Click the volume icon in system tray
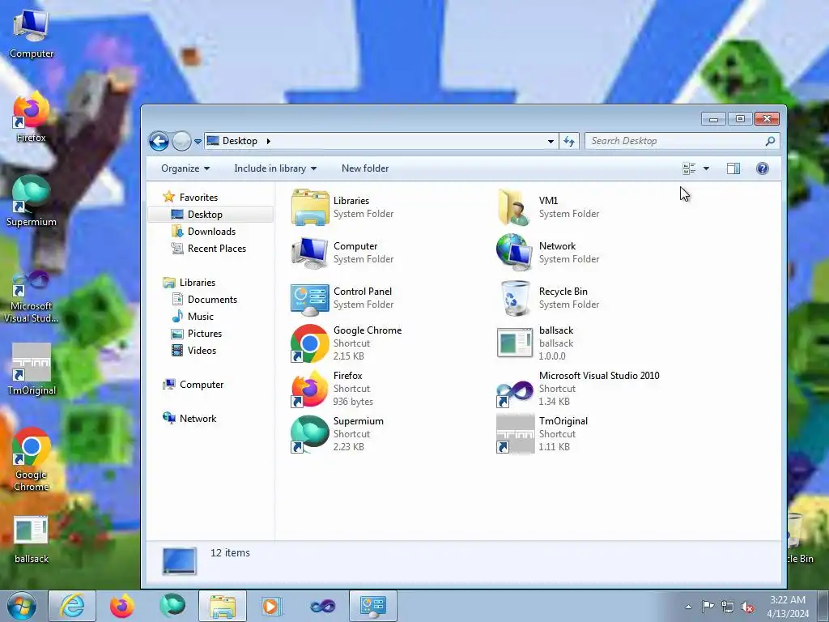Image resolution: width=829 pixels, height=622 pixels. click(x=747, y=607)
